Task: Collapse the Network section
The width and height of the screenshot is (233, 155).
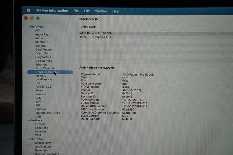Action: 29,120
